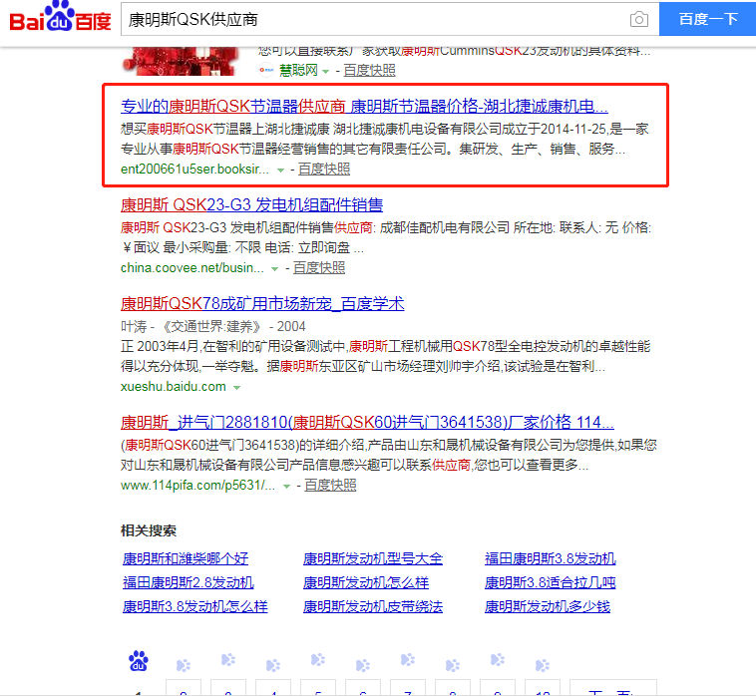Expand the dropdown arrow beside 慧聪网

point(326,72)
